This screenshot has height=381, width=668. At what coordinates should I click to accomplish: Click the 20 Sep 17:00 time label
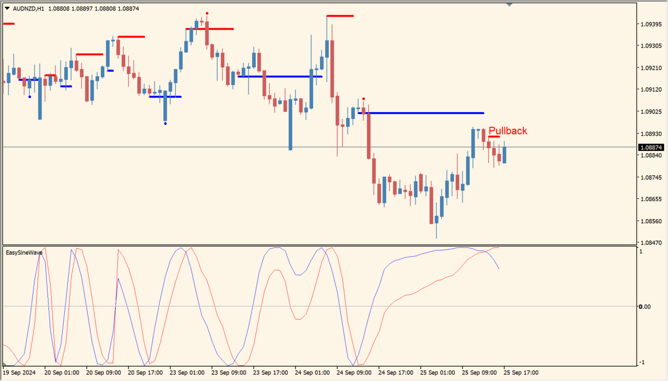[x=145, y=373]
